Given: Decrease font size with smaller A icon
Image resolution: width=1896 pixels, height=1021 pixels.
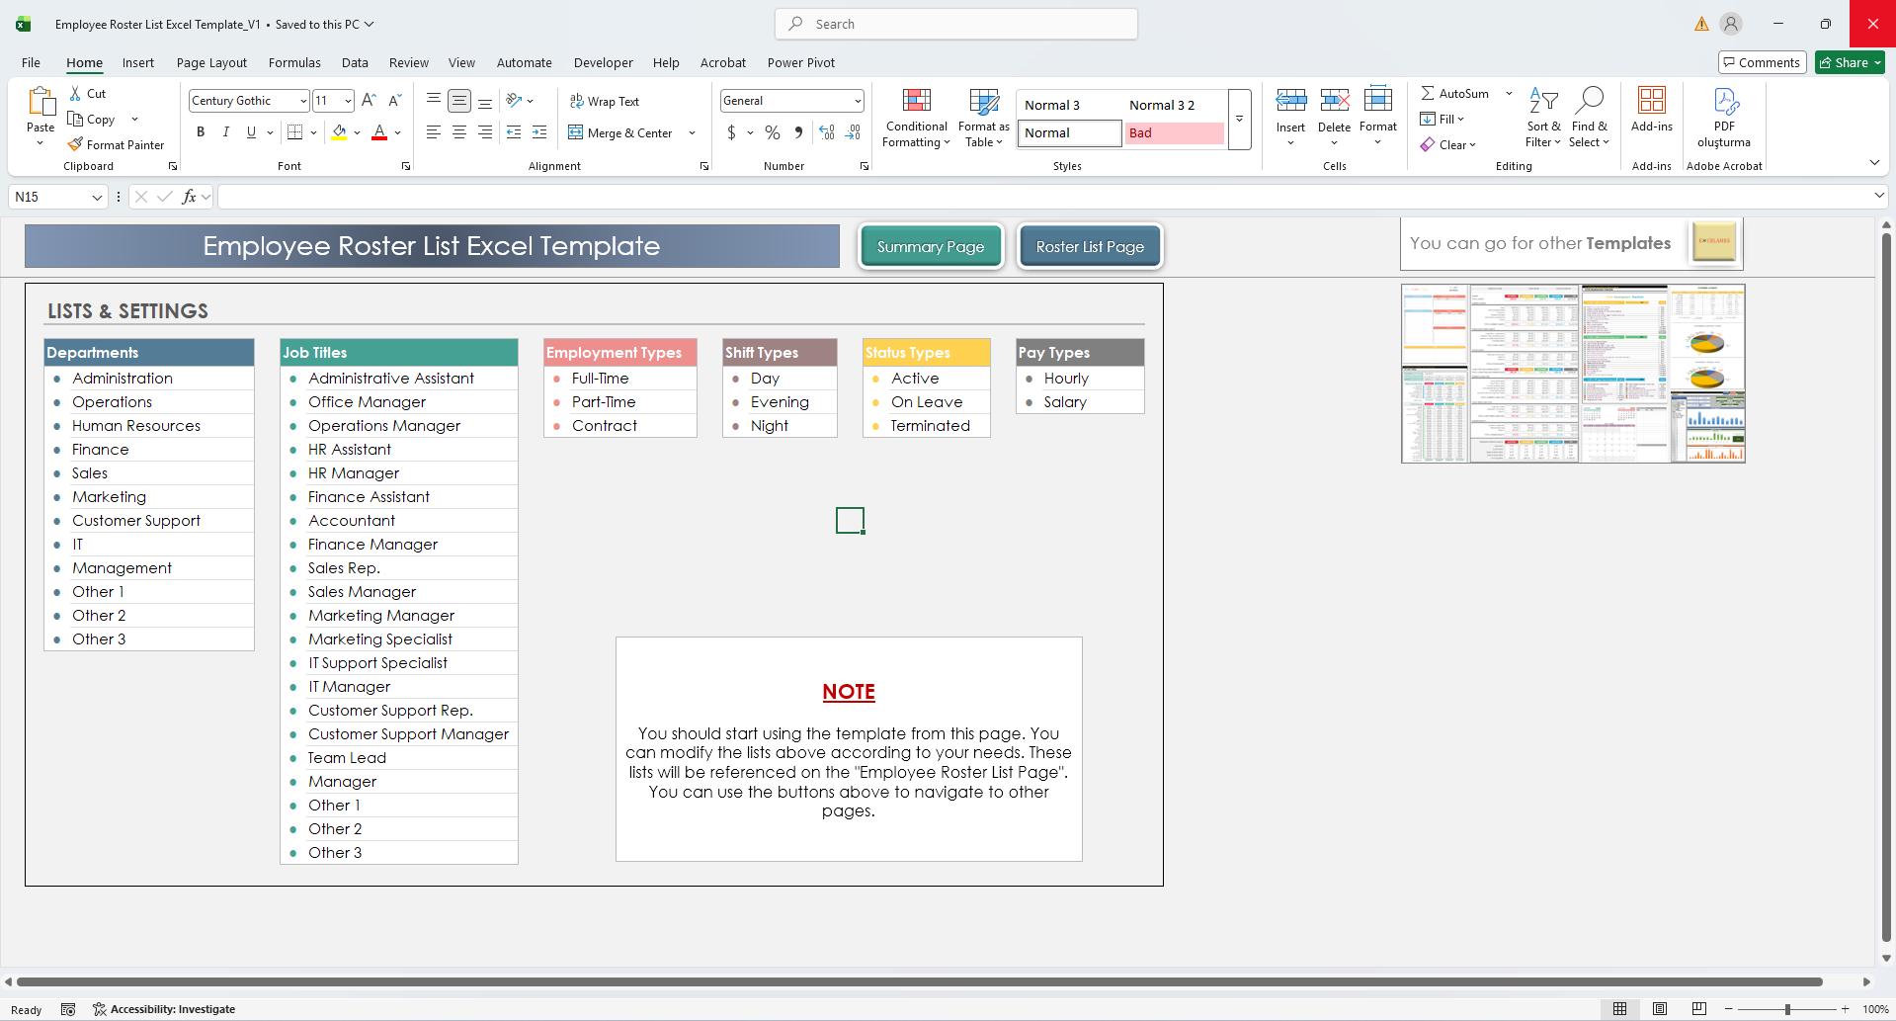Looking at the screenshot, I should 394,100.
